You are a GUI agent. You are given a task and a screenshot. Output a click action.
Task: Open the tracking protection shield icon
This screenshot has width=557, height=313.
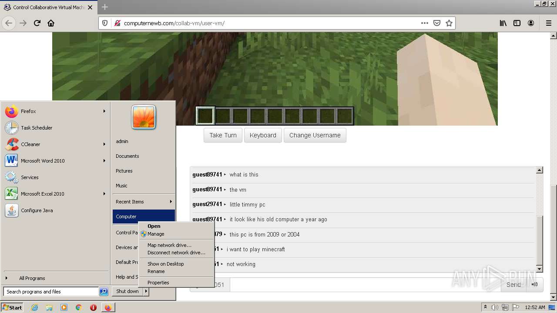coord(105,23)
